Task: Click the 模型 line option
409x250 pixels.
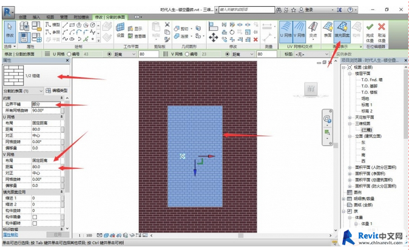Action: pos(53,25)
